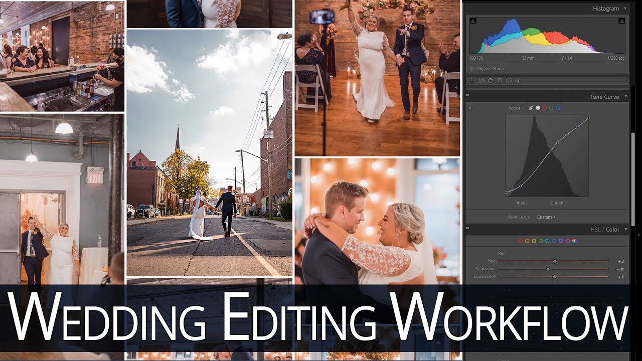The width and height of the screenshot is (642, 361).
Task: Select the magenta color circle in HSL
Action: pos(568,241)
